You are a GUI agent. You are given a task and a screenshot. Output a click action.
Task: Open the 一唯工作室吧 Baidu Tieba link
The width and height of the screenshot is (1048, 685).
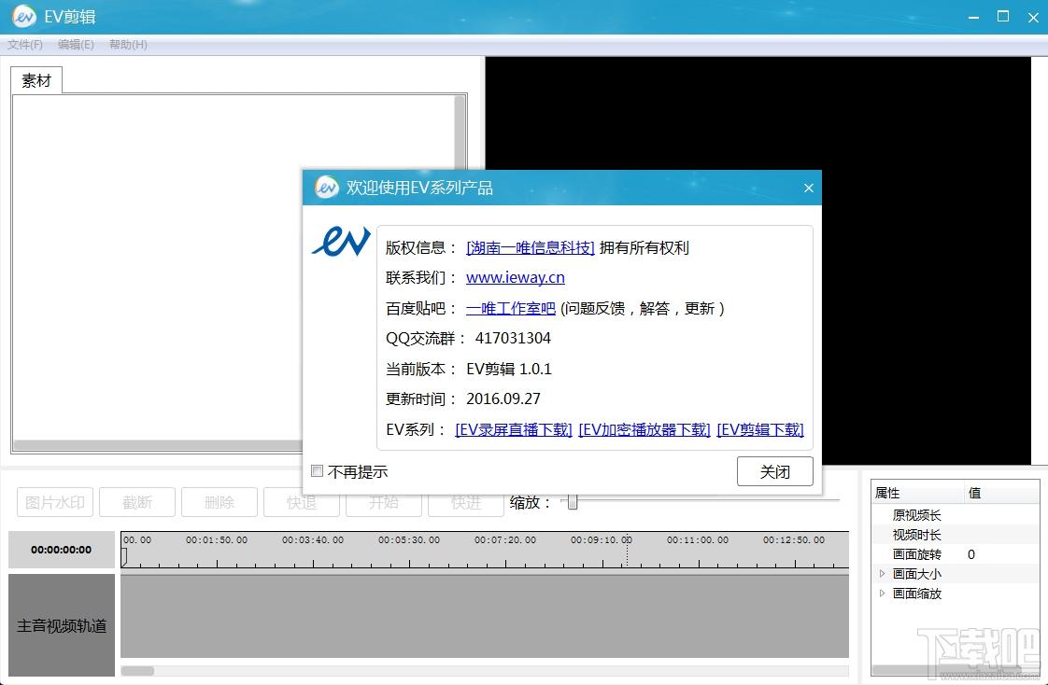coord(511,309)
